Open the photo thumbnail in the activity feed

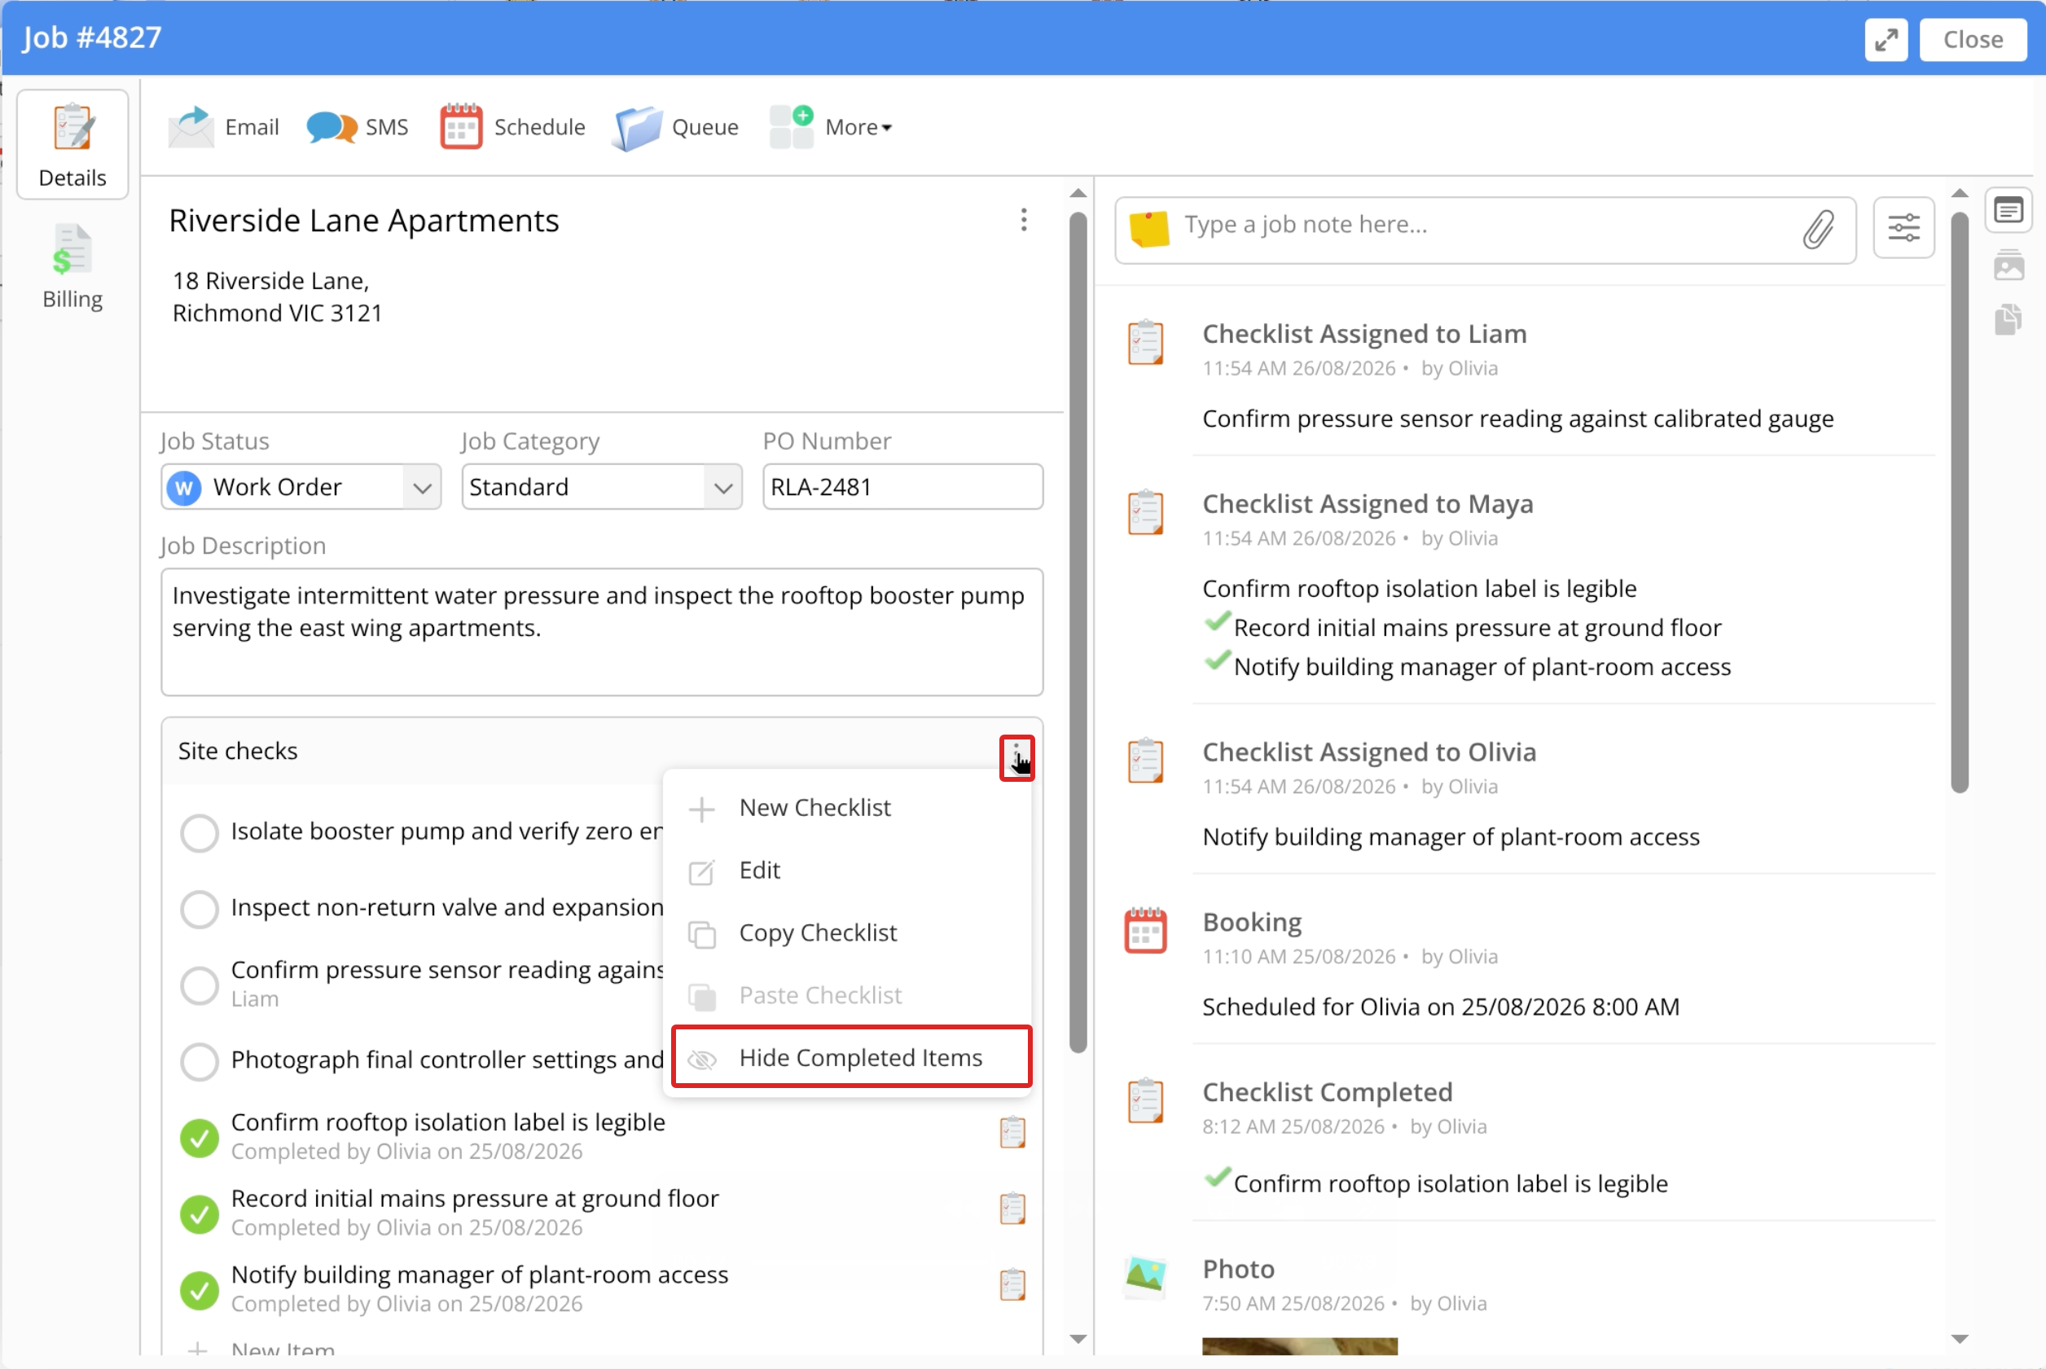[x=1299, y=1345]
